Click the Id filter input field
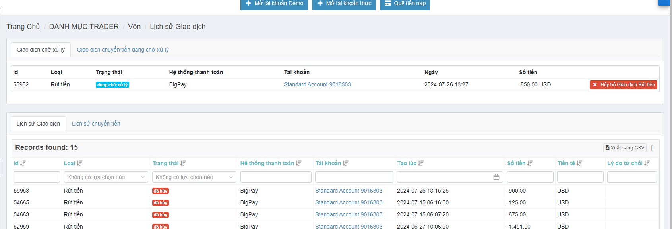The image size is (672, 229). [37, 177]
